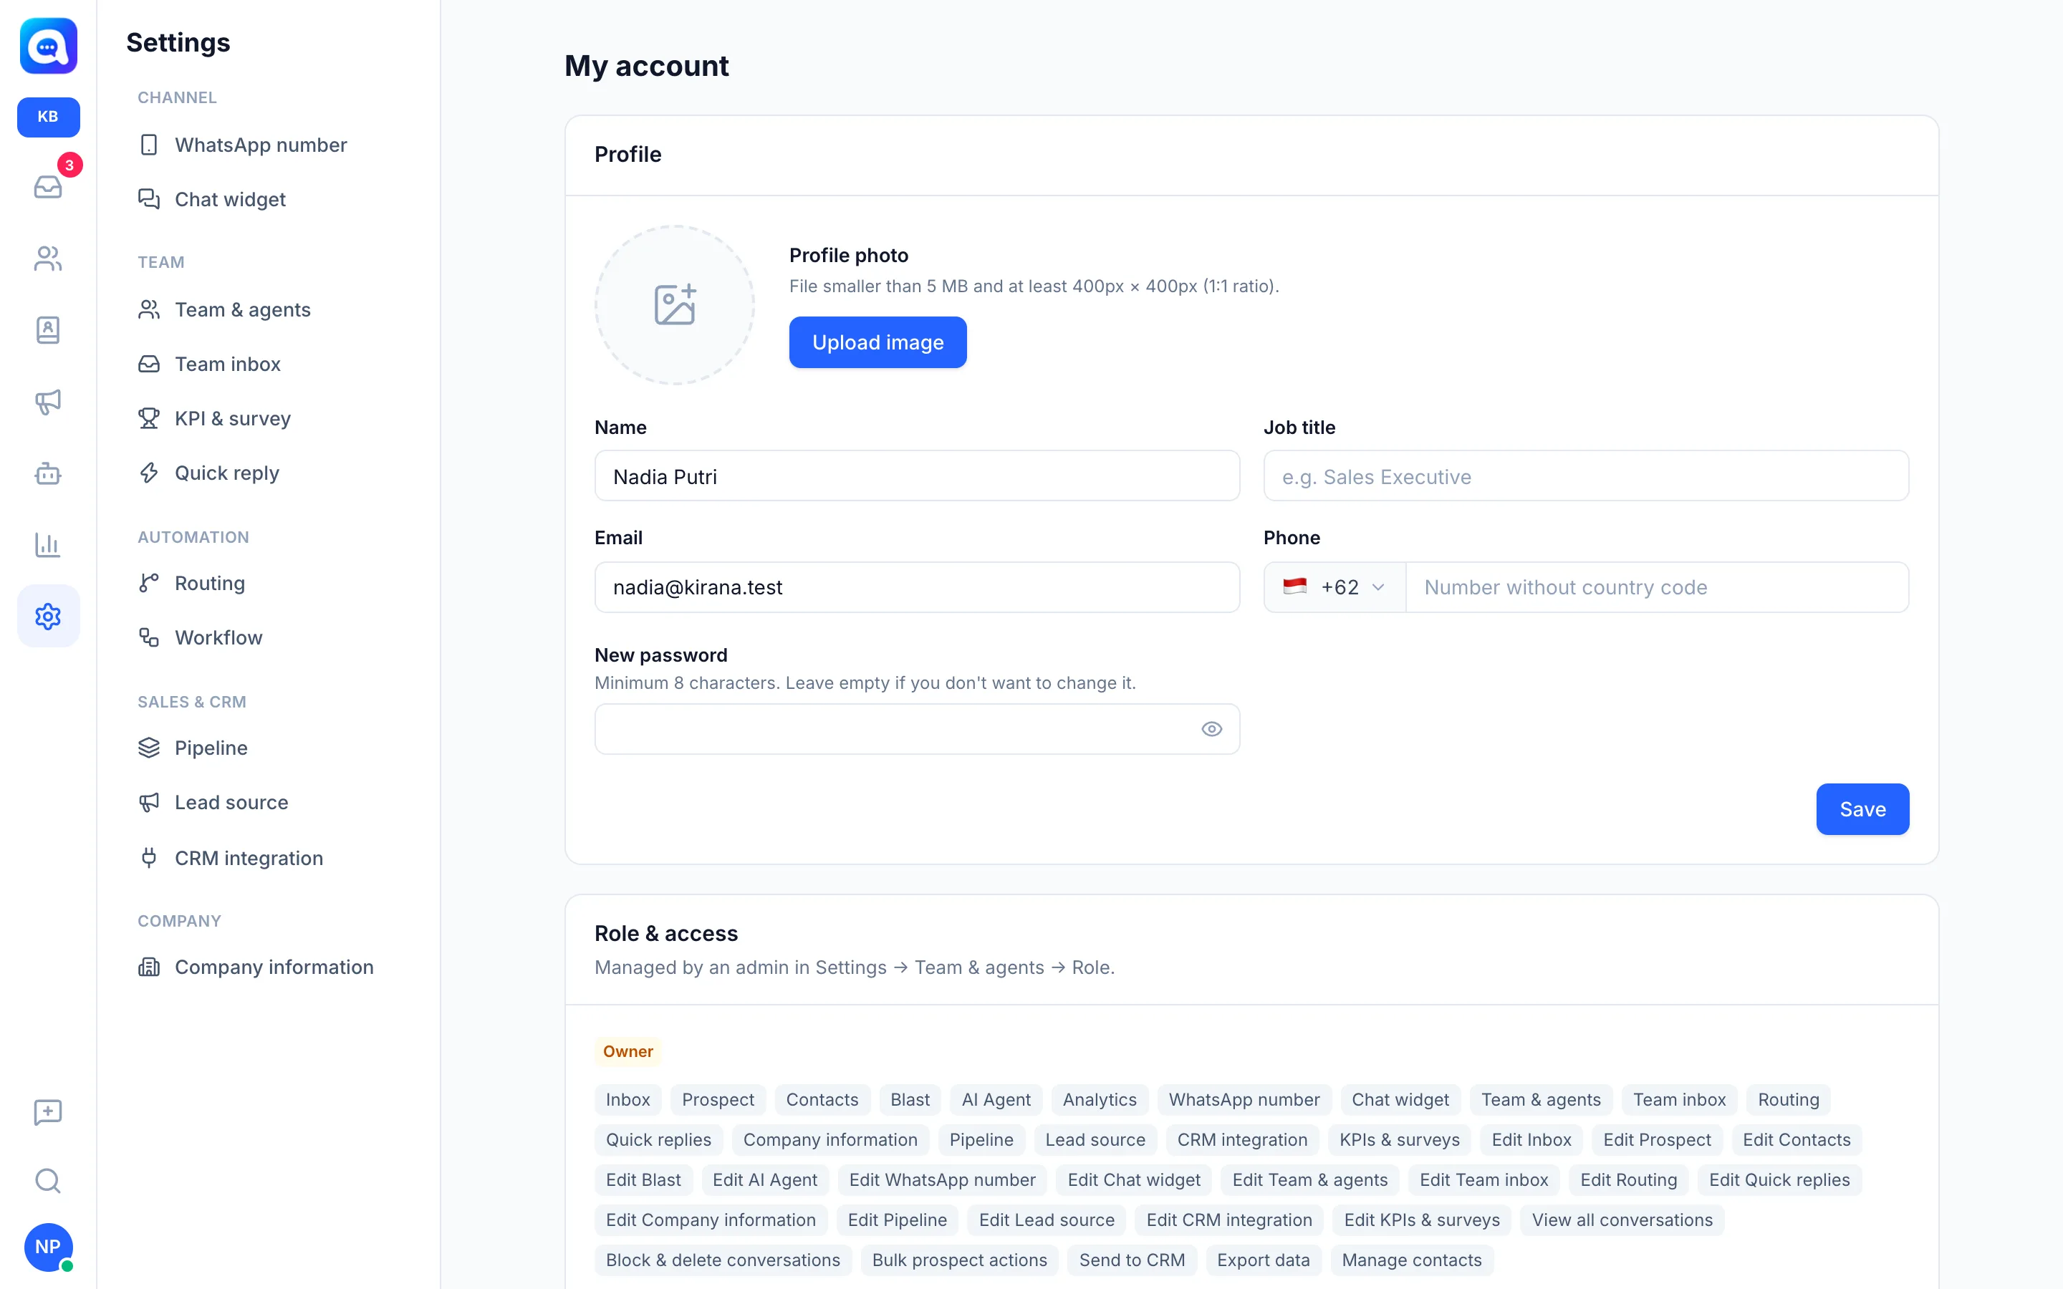Click the Job title input field

click(1586, 476)
